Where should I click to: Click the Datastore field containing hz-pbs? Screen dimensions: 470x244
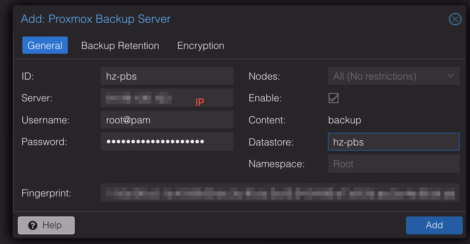click(x=393, y=141)
